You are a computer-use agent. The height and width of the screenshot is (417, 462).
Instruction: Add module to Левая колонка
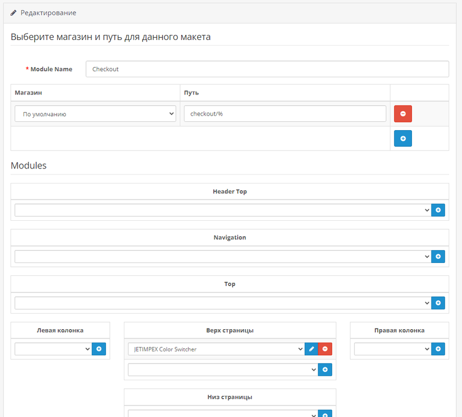(x=99, y=349)
